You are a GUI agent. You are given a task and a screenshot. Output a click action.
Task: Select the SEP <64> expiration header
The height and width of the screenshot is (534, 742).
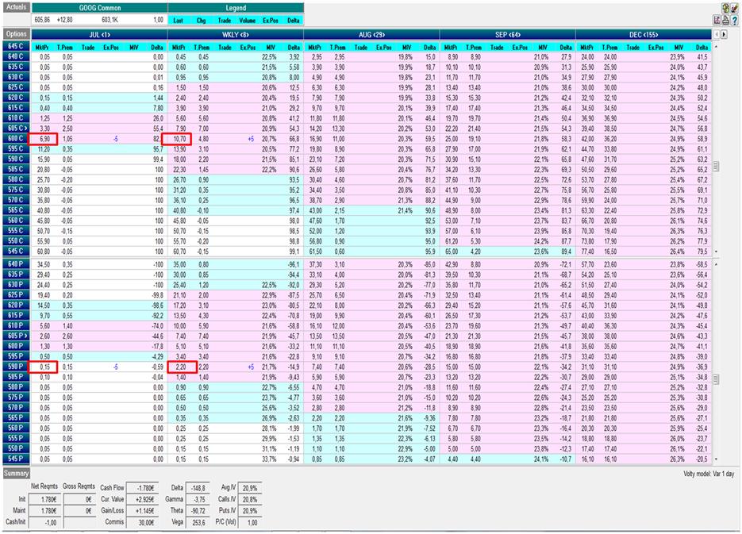click(507, 35)
